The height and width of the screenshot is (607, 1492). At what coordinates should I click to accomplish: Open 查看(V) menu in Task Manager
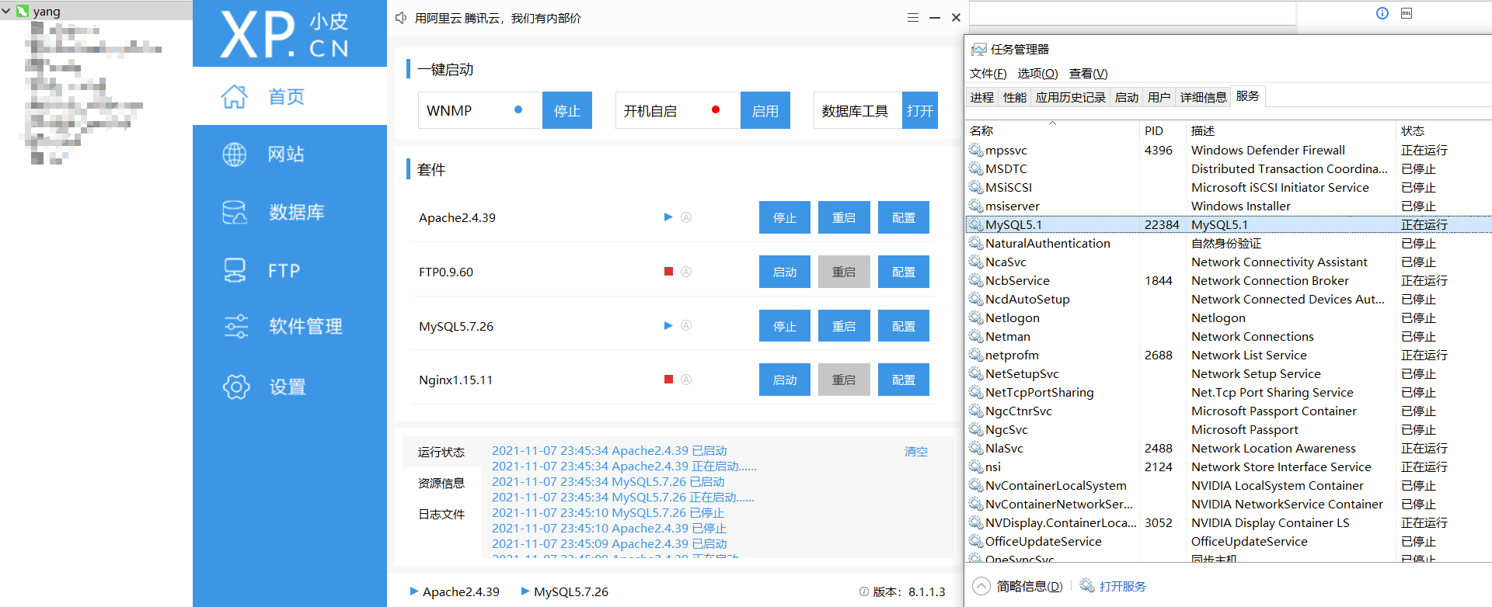pyautogui.click(x=1088, y=74)
